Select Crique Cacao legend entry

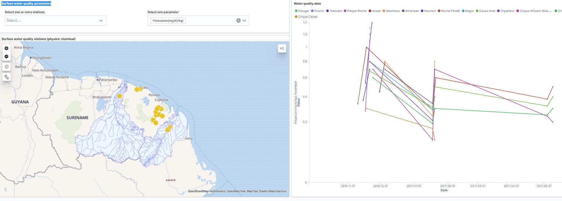pyautogui.click(x=306, y=17)
